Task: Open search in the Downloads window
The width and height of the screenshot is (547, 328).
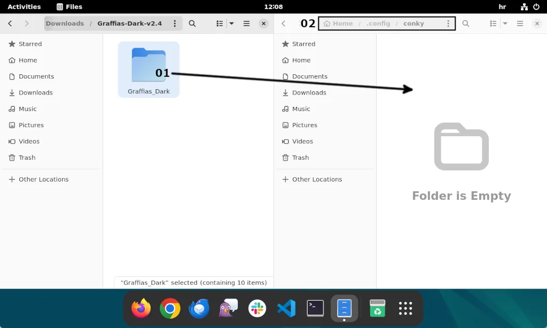Action: pos(192,23)
